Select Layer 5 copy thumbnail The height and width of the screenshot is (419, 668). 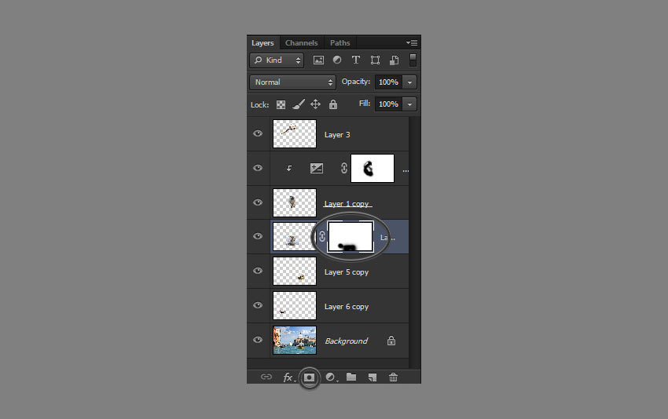point(295,271)
